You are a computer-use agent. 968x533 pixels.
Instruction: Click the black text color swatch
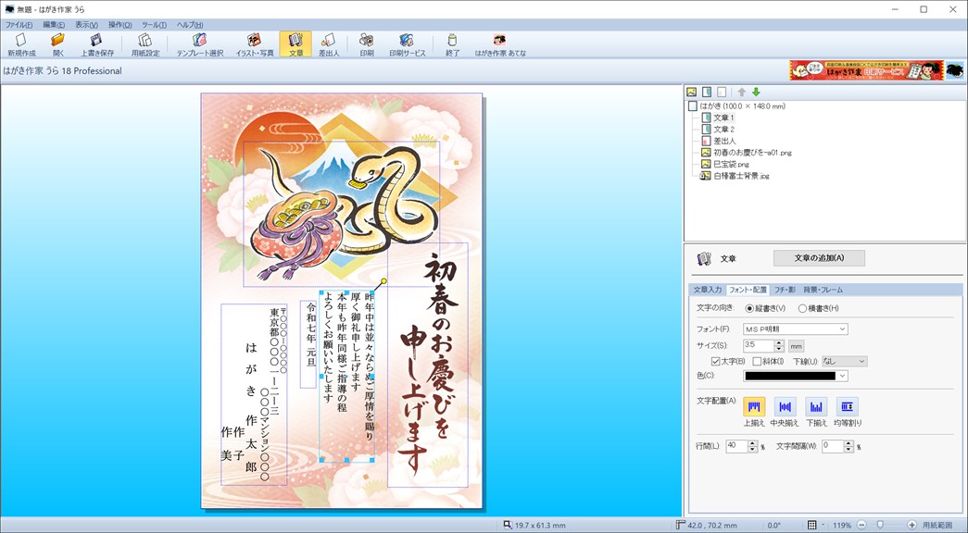pos(790,376)
